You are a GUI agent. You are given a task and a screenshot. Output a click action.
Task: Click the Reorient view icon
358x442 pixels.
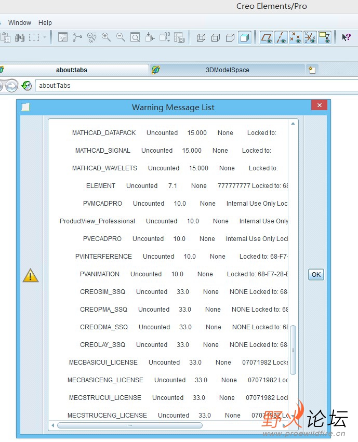(150, 37)
